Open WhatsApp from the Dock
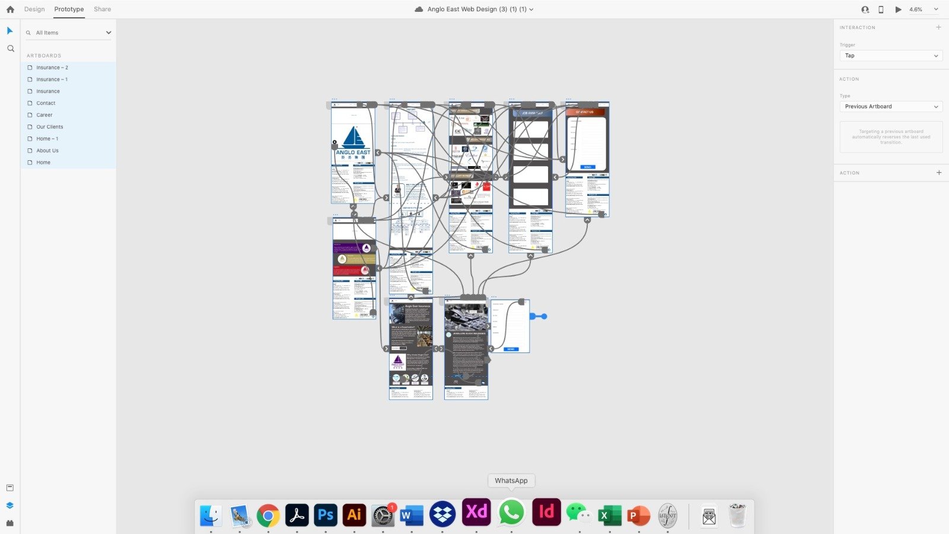This screenshot has height=534, width=949. click(511, 512)
